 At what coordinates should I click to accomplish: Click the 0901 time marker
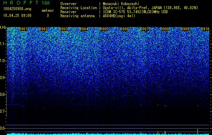[x=23, y=29]
